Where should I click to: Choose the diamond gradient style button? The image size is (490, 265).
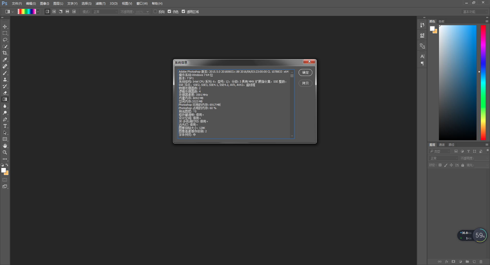point(74,11)
